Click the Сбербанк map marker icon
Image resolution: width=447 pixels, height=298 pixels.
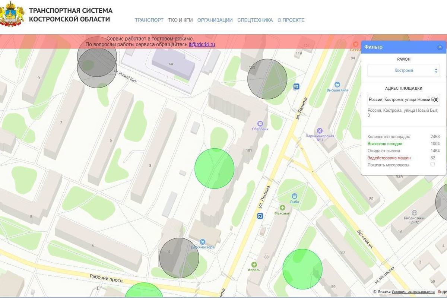[260, 123]
